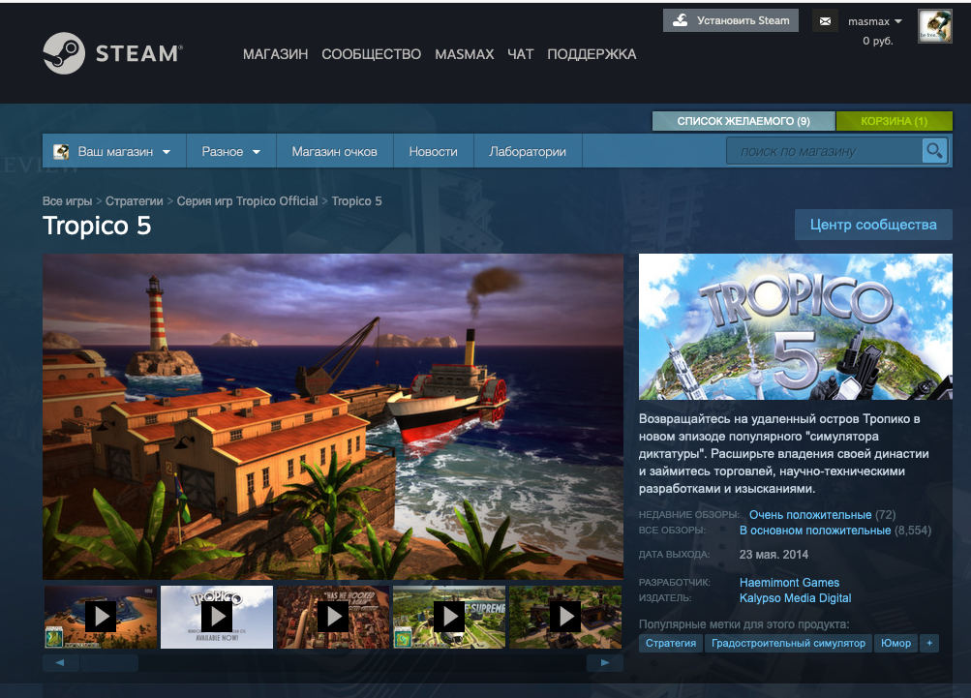Click the release date 23 мая. 2014
The height and width of the screenshot is (698, 971).
coord(774,555)
